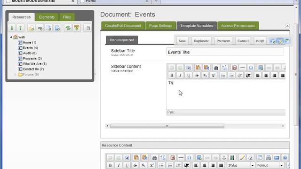301x169 pixels.
Task: Toggle strikethrough in Sidebar content editor
Action: pyautogui.click(x=197, y=76)
